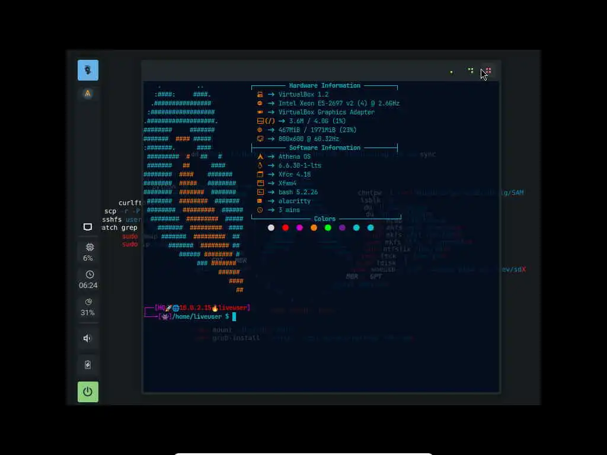Screen dimensions: 607x455
Task: Click the Linux penguin kernel icon
Action: (x=260, y=166)
